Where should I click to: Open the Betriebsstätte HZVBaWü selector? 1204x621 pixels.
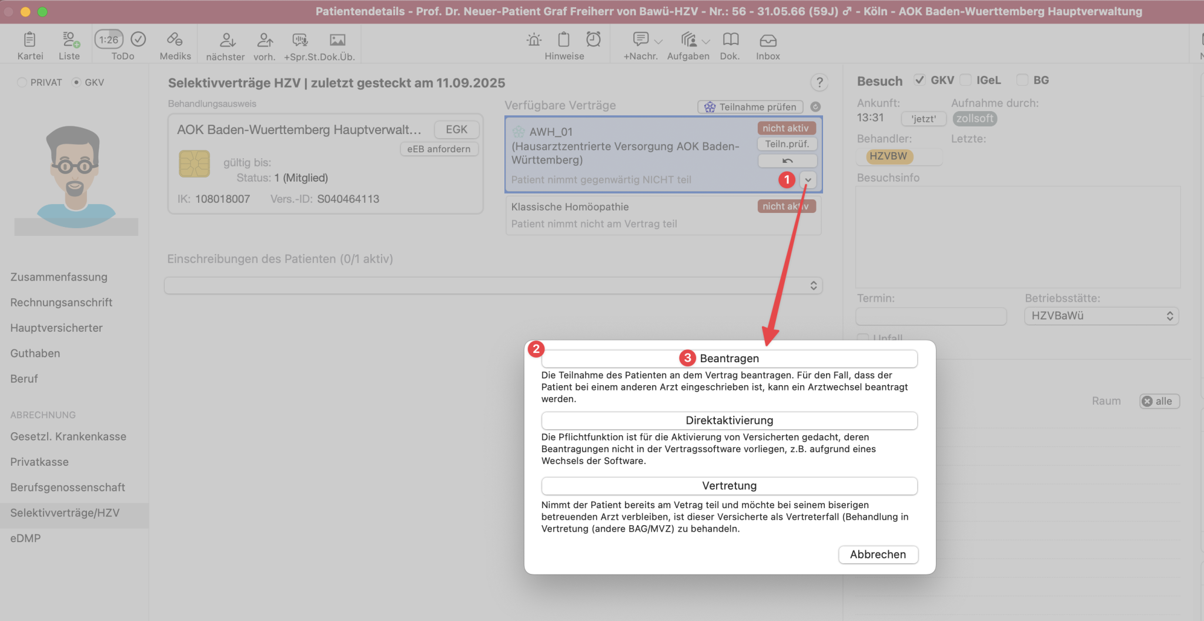coord(1101,316)
